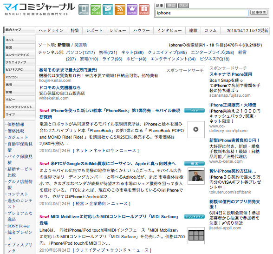Filter results by ビジネスPC(18) channel

(x=214, y=59)
